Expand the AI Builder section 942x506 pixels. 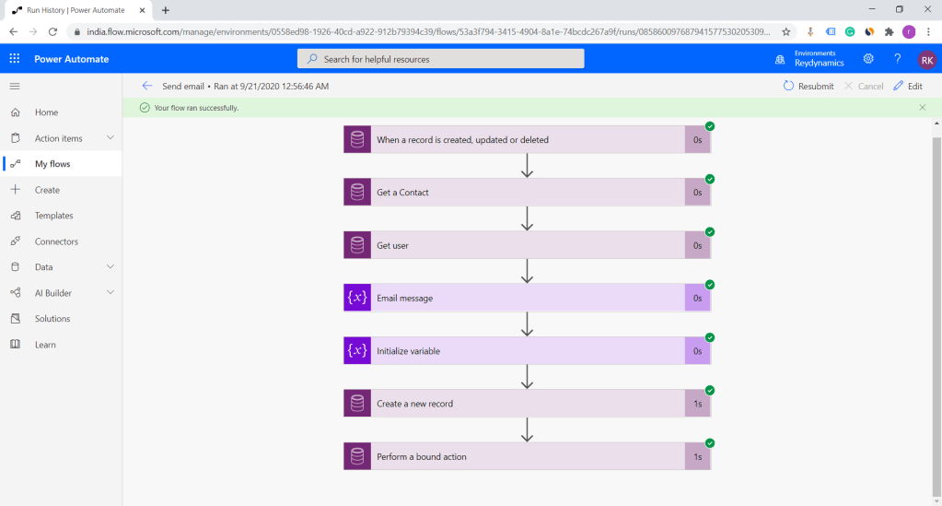click(110, 293)
